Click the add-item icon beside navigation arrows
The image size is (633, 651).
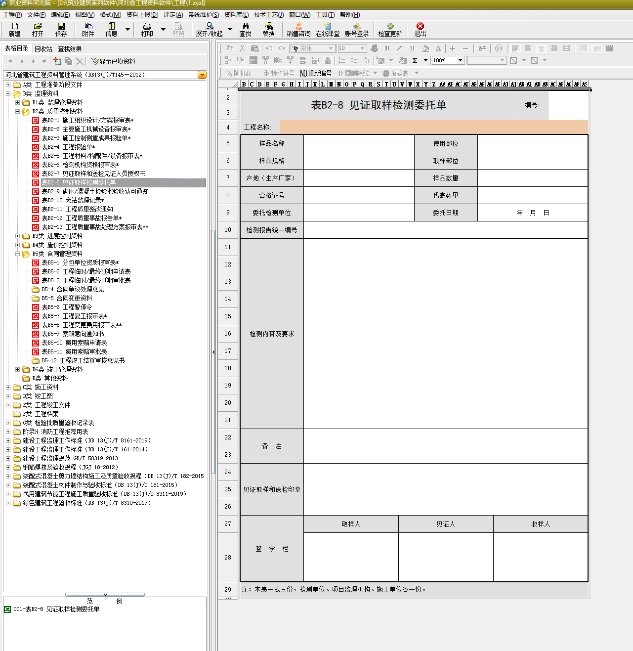point(57,61)
